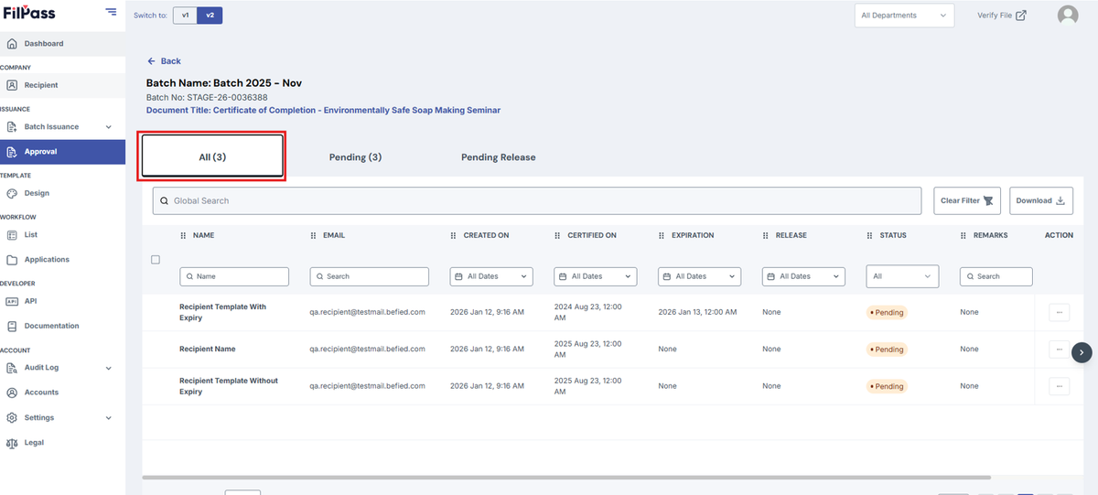Switch to the v1 version toggle
This screenshot has width=1098, height=495.
185,15
